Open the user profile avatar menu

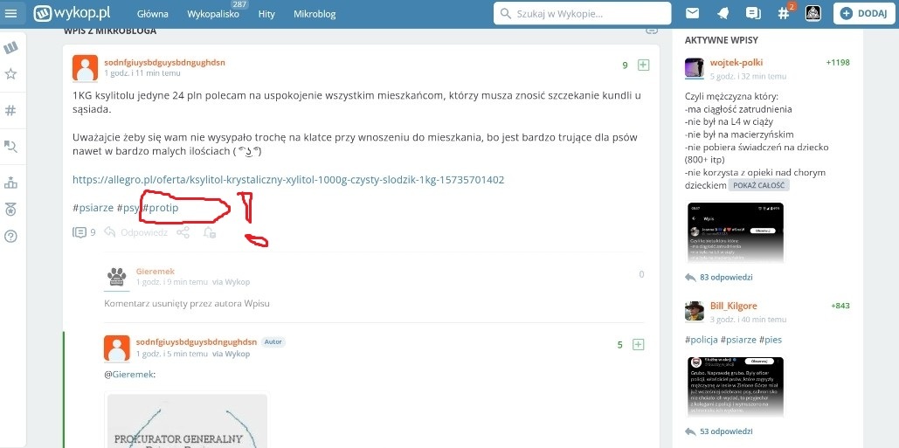coord(812,13)
